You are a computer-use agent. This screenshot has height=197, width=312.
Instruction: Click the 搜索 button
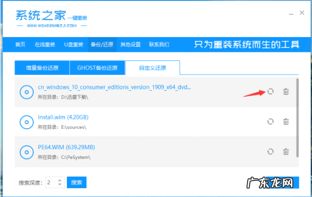(77, 182)
